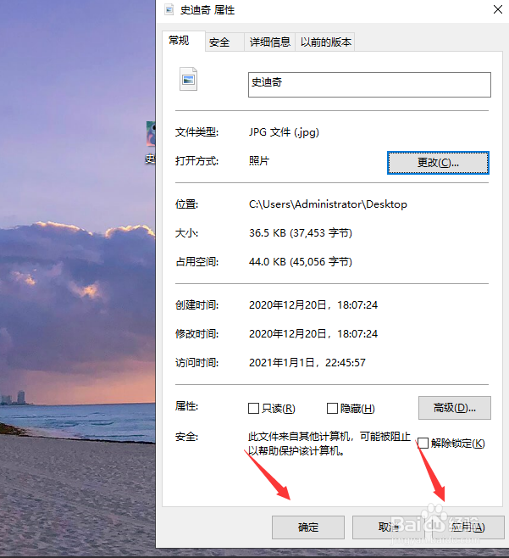Screen dimensions: 509x558
Task: Tick the 解除锁定(K) checkbox
Action: click(x=423, y=443)
